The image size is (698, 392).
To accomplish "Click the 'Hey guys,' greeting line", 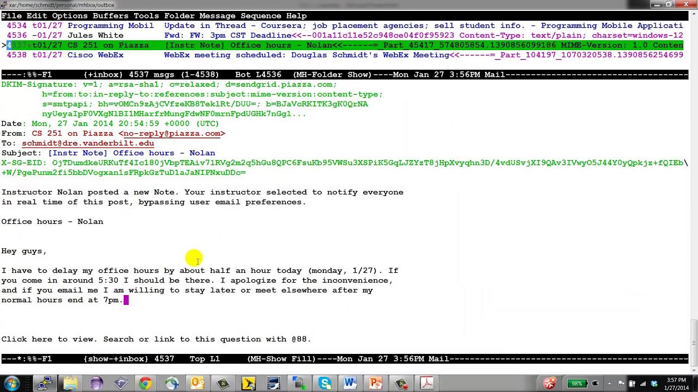I will point(24,251).
